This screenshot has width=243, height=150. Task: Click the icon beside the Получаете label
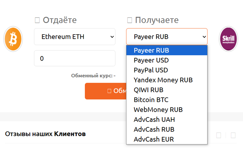(129, 20)
